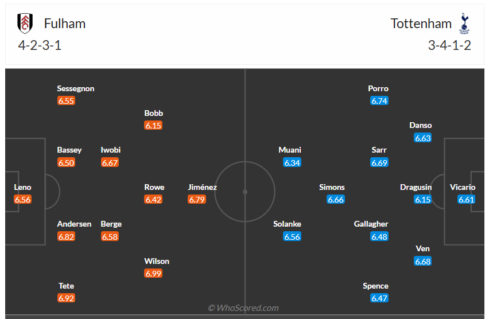The height and width of the screenshot is (319, 489).
Task: Click Jiménez's 6.79 rating badge
Action: (x=197, y=200)
